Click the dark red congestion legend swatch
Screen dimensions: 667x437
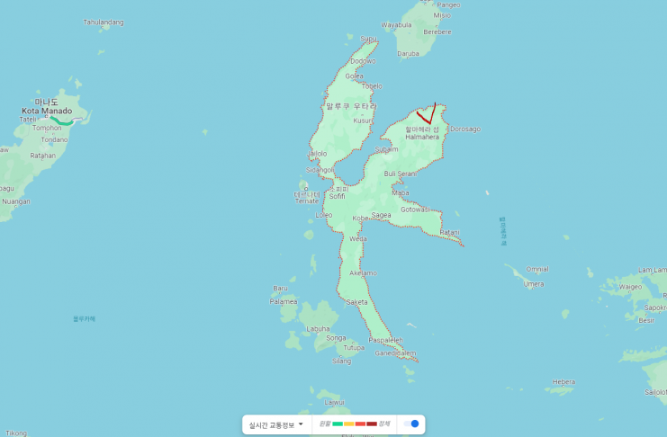coord(372,424)
